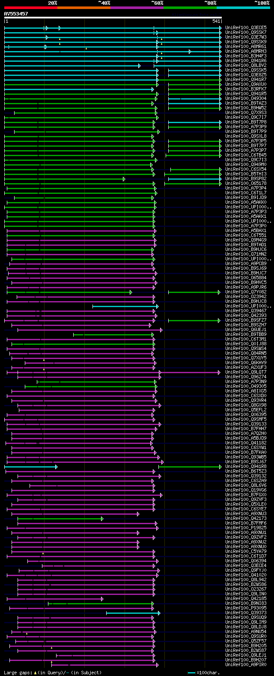This screenshot has width=274, height=676.
Task: Select the UniRef100_Q9SXL8 label
Action: 246,136
